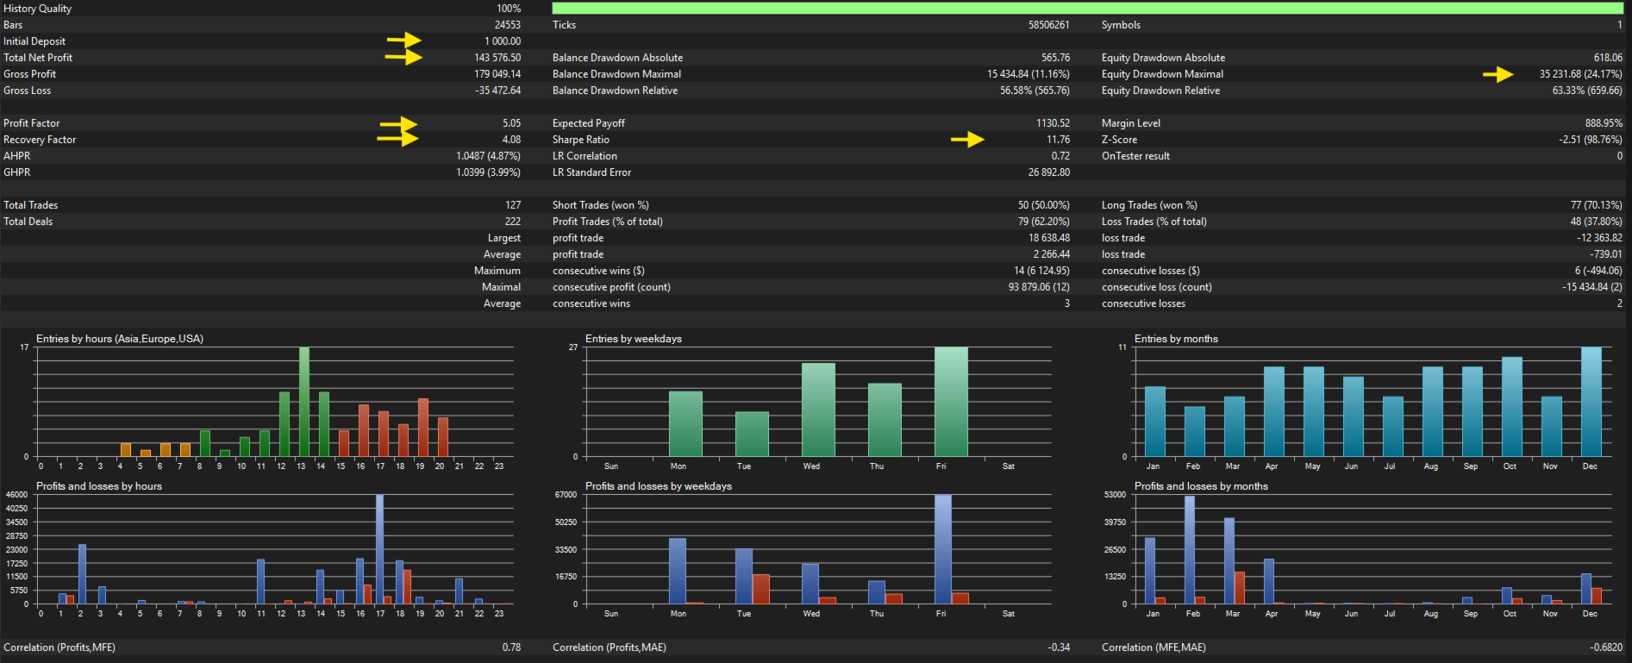Select the Friday bar in Entries by weekdays

pyautogui.click(x=950, y=402)
